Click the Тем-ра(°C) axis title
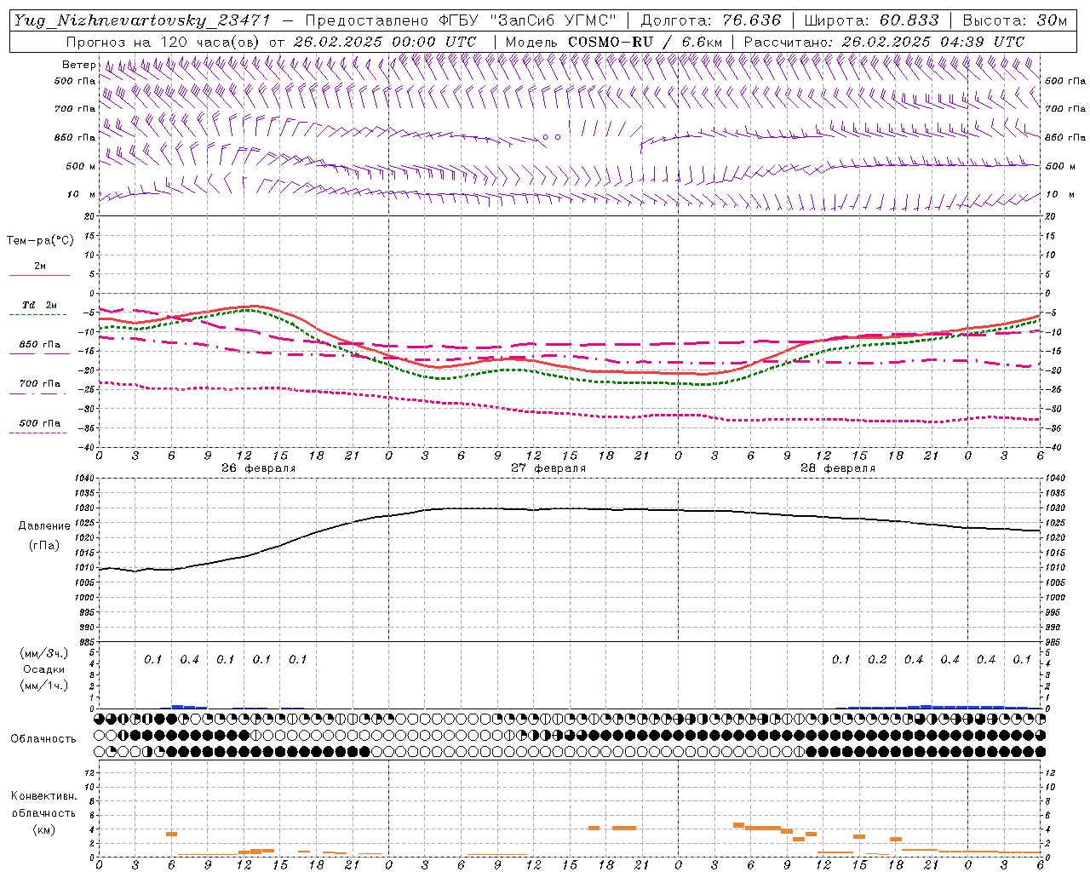Image resolution: width=1090 pixels, height=872 pixels. point(40,241)
